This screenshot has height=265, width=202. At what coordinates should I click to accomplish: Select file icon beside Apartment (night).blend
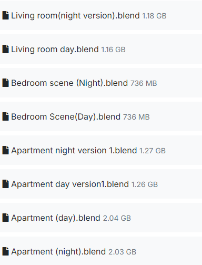tap(5, 251)
